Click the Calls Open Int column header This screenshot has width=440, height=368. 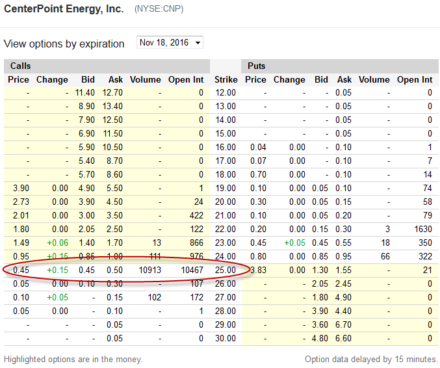(186, 80)
